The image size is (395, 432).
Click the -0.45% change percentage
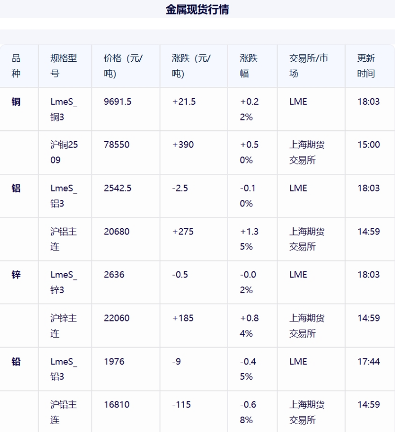[x=249, y=369]
